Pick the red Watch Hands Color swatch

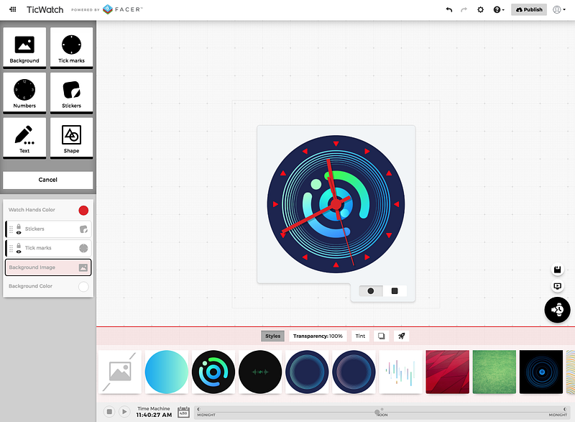[83, 210]
